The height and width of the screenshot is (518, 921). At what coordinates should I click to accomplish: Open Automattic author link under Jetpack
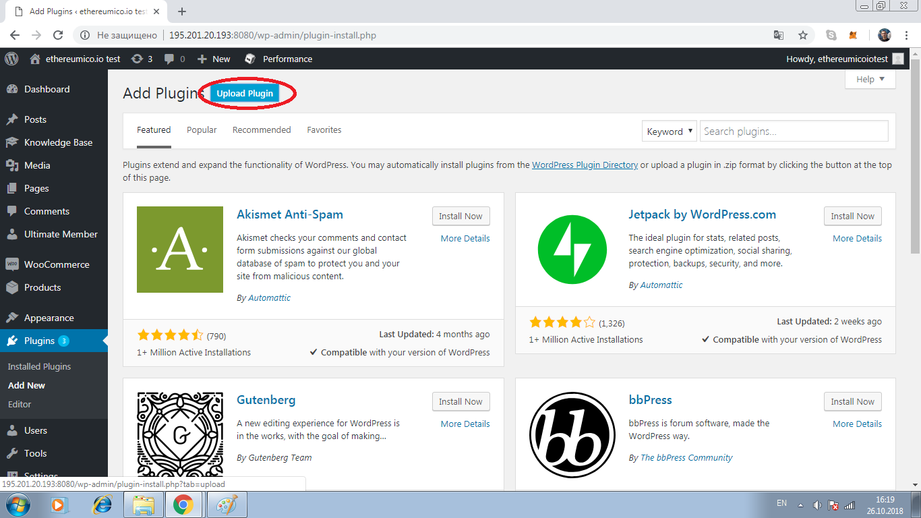pos(661,285)
